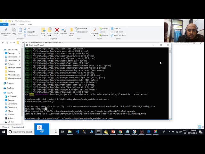Image resolution: width=205 pixels, height=154 pixels.
Task: Click the Command Prompt scrollbar up arrow
Action: coord(170,49)
